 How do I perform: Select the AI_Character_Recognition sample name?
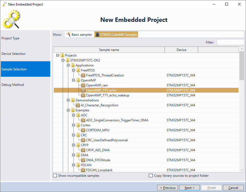99,105
